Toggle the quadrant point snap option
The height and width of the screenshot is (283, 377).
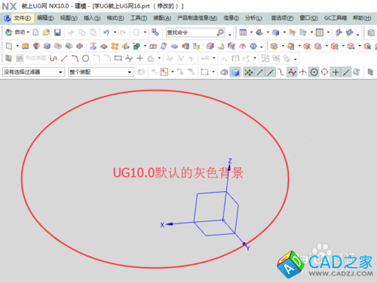(325, 72)
